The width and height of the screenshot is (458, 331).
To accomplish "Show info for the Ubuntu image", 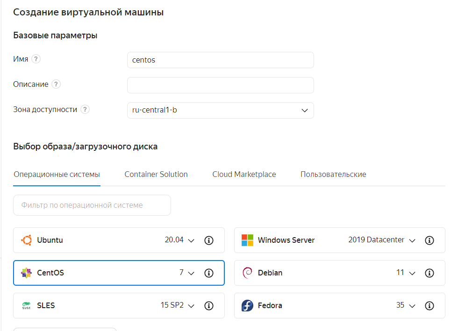I will pyautogui.click(x=208, y=240).
